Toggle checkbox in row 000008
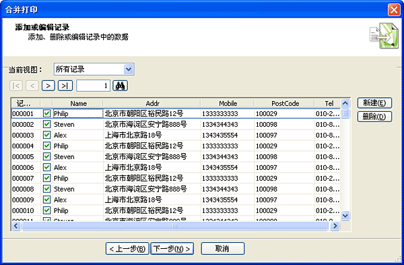 [46, 189]
